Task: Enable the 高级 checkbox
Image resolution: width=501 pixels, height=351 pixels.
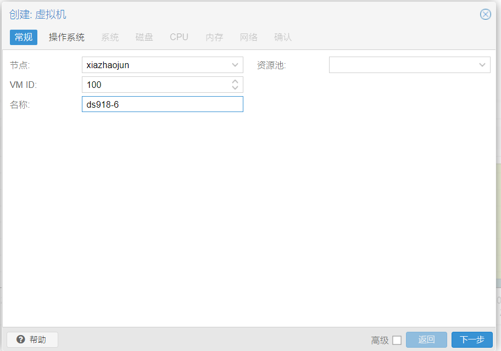Action: click(397, 340)
